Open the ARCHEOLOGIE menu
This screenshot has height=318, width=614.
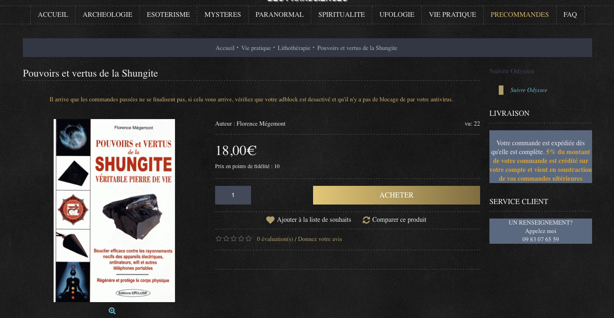(107, 14)
